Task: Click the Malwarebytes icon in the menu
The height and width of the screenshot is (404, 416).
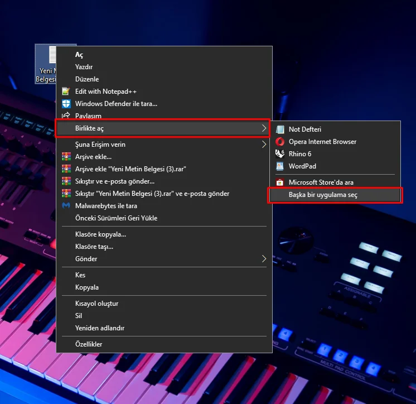Action: click(x=66, y=205)
